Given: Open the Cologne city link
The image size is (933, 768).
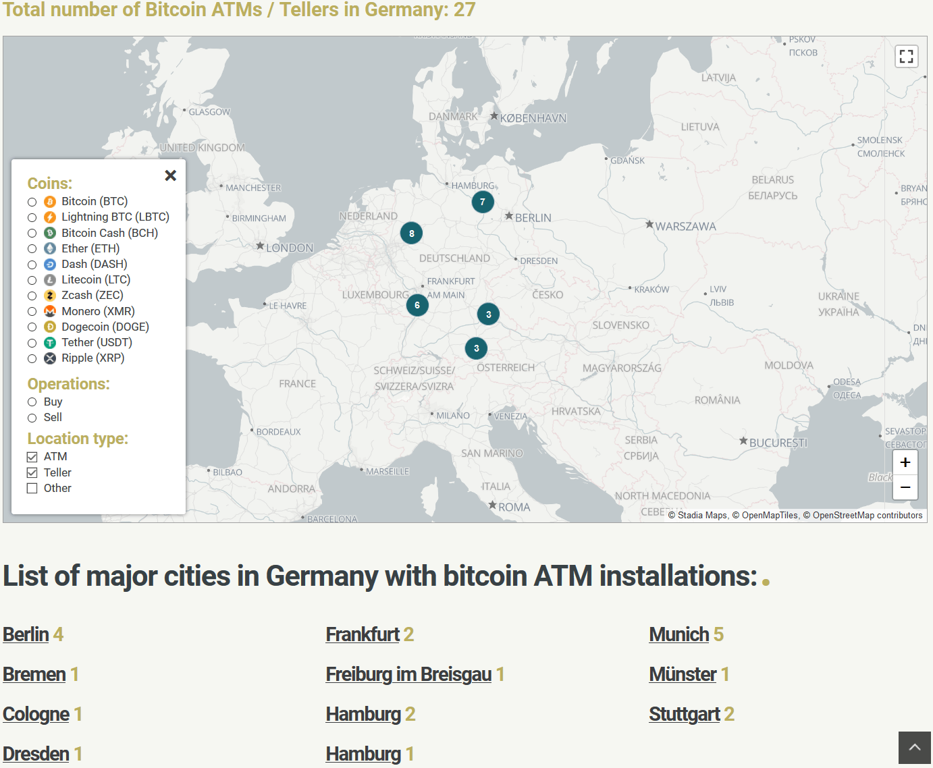Looking at the screenshot, I should (36, 714).
